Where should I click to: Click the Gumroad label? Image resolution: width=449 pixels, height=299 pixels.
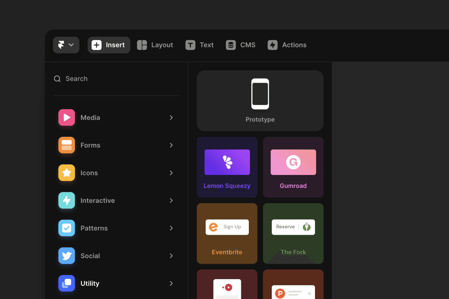293,186
